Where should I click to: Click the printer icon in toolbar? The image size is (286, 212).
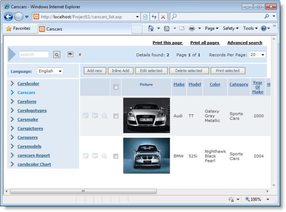tap(192, 29)
